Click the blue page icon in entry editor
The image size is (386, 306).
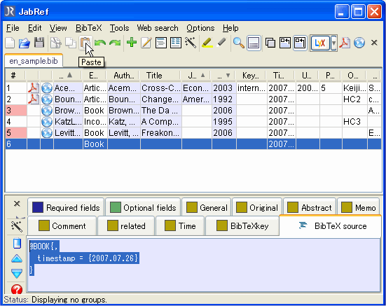tap(17, 243)
